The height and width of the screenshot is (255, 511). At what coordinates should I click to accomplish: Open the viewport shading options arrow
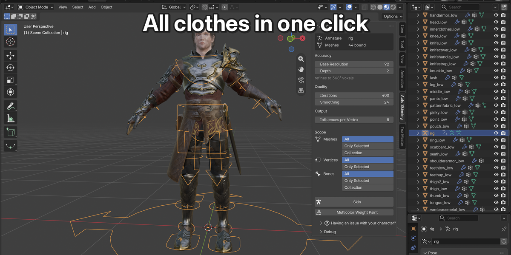coord(401,7)
